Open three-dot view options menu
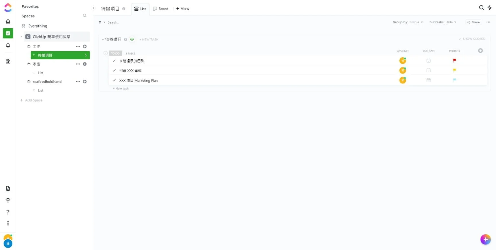This screenshot has height=250, width=496. pos(488,22)
